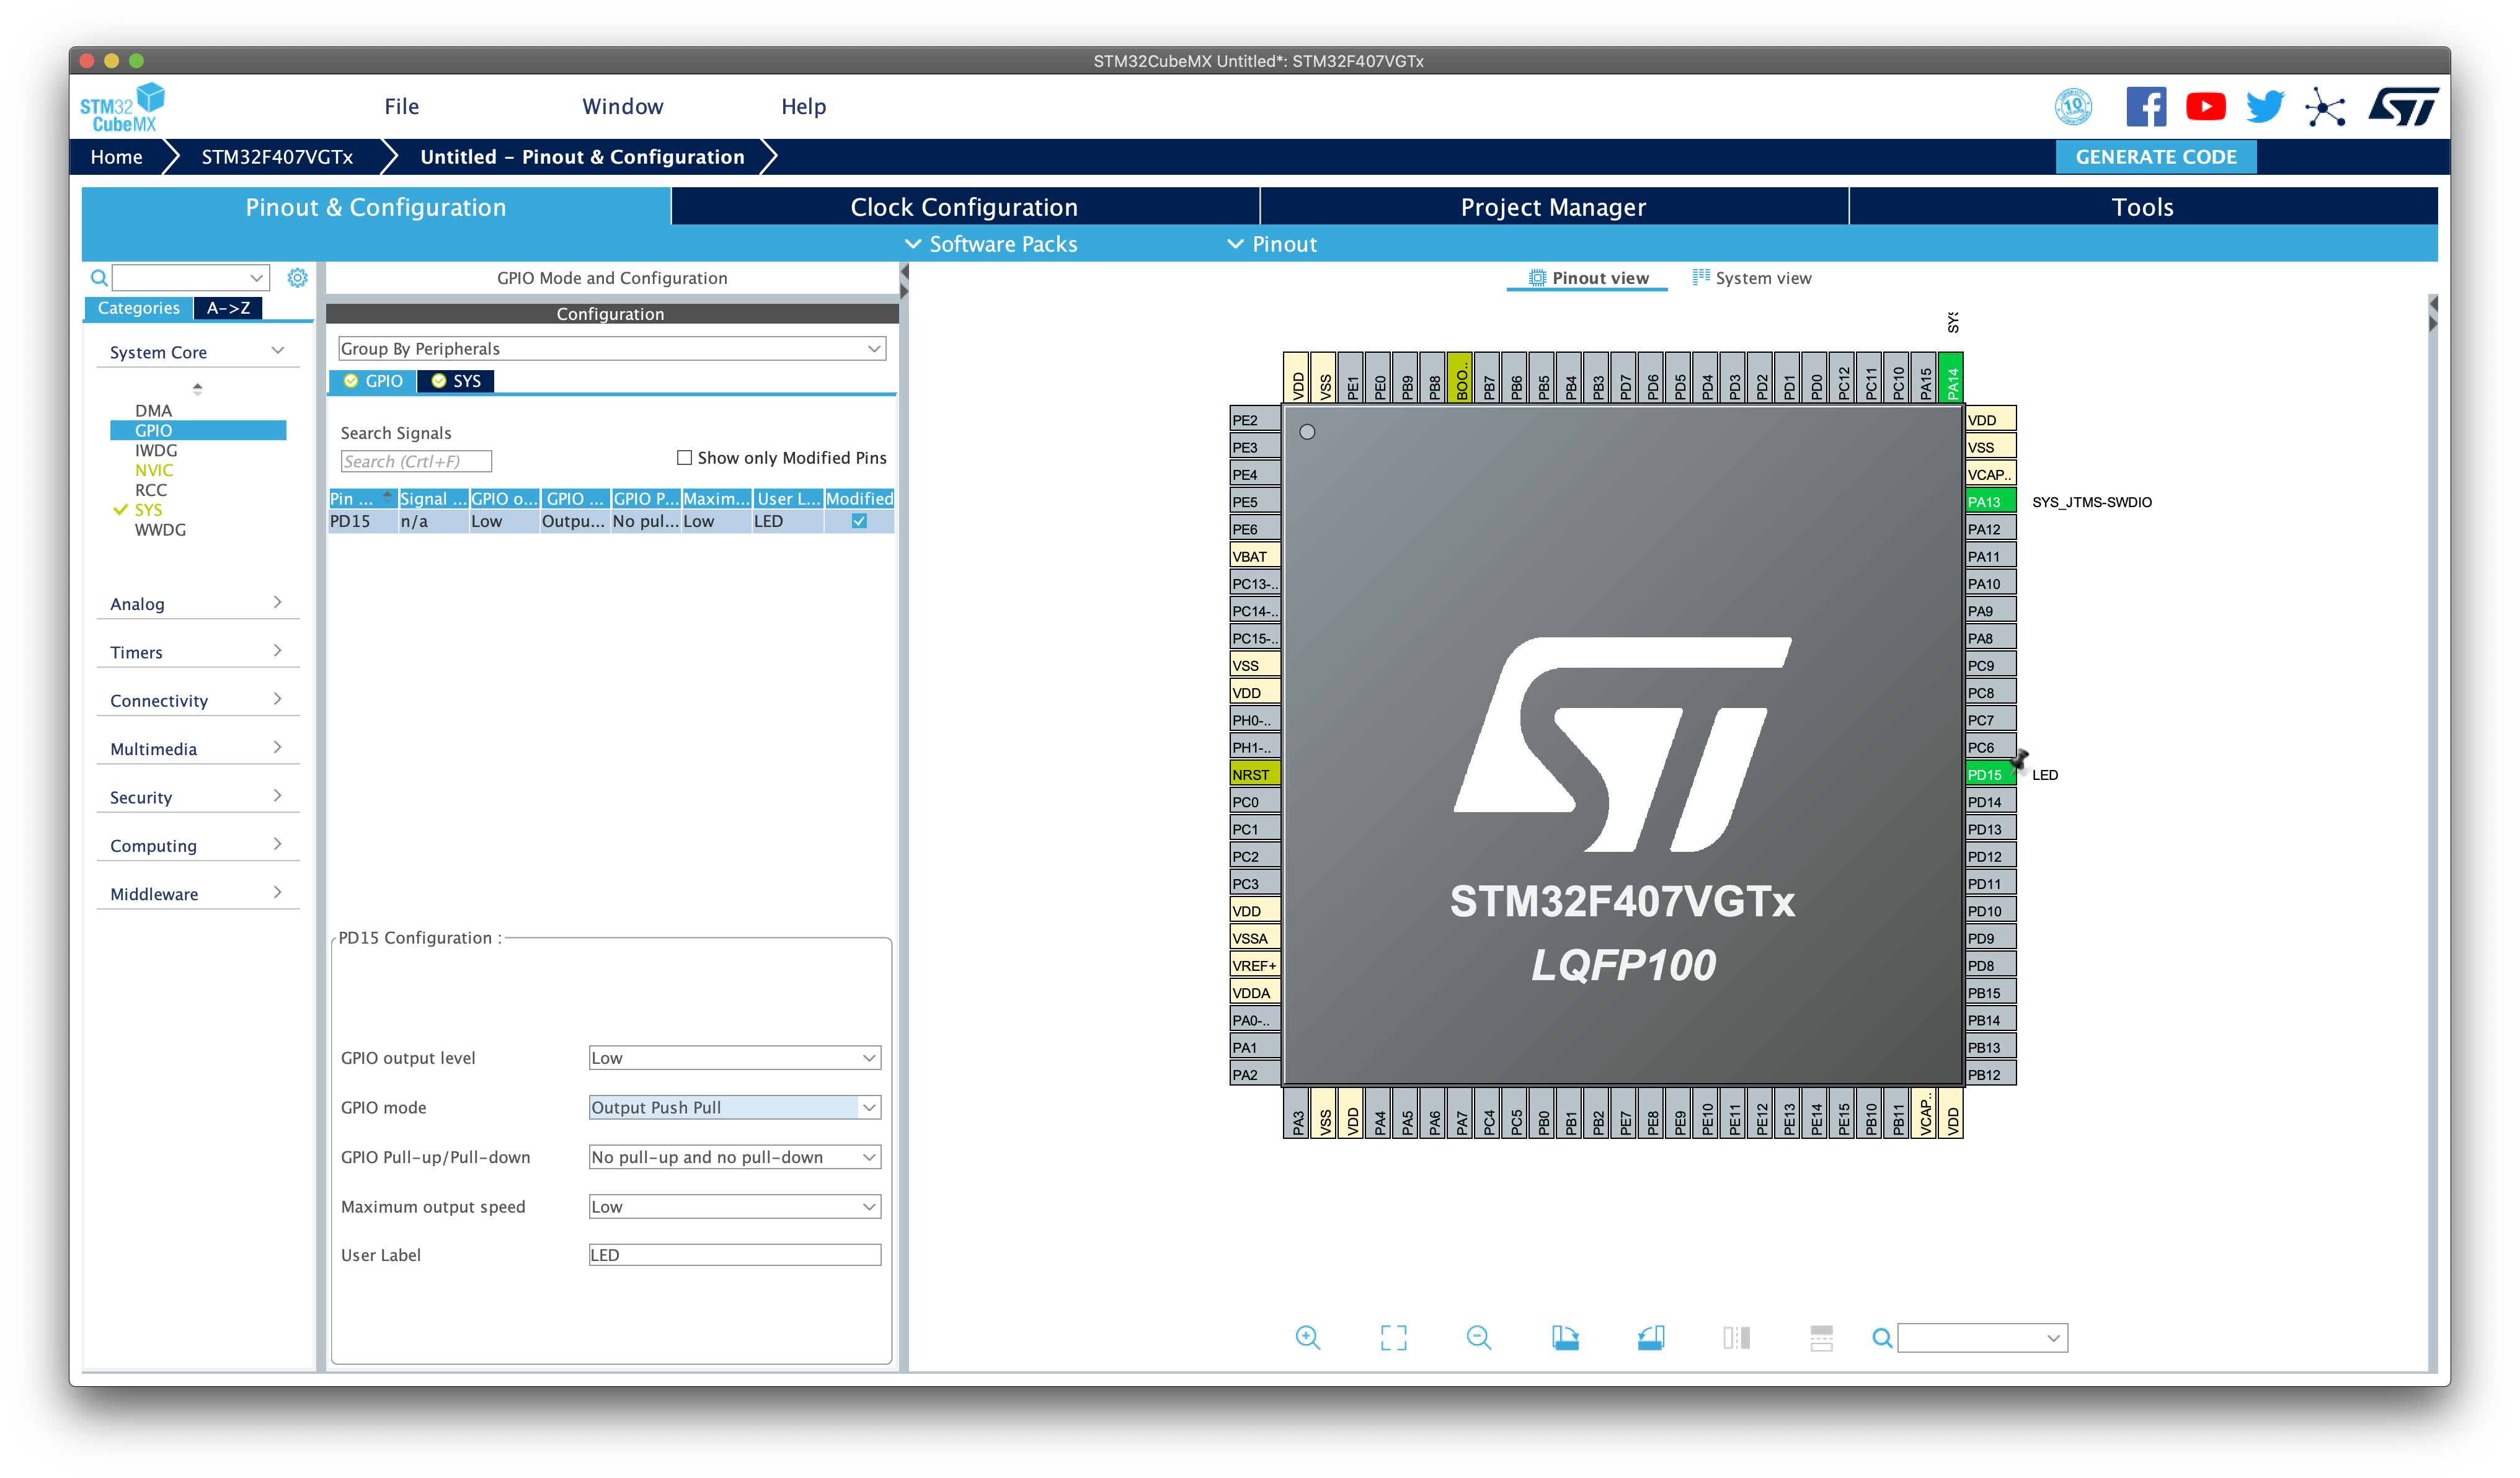The height and width of the screenshot is (1478, 2520).
Task: Open the Clock Configuration tab
Action: tap(964, 207)
